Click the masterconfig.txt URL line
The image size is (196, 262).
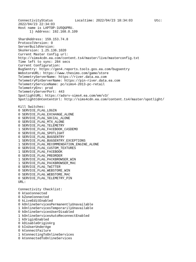pos(79,58)
